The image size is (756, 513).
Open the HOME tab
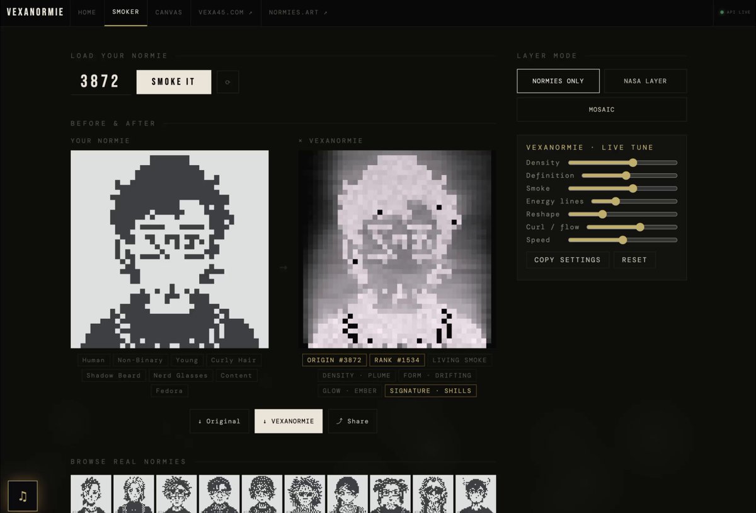click(87, 12)
